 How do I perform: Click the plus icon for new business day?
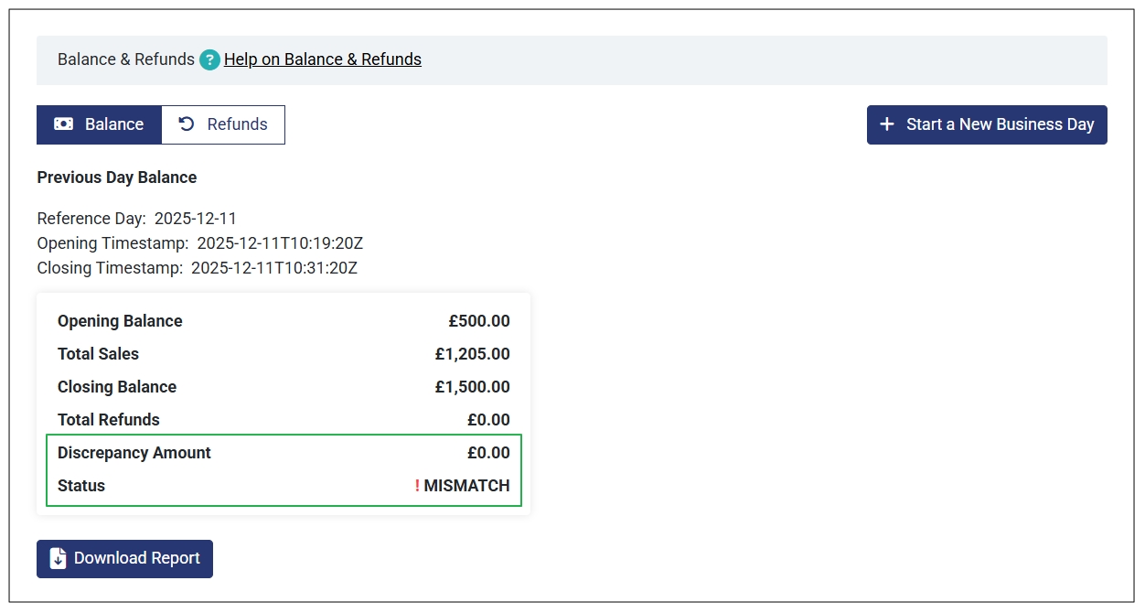886,124
